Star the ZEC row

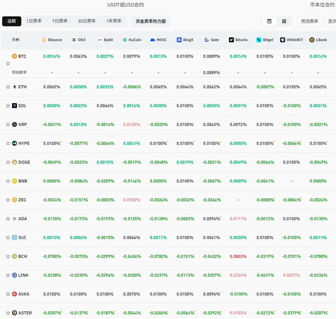coord(8,200)
